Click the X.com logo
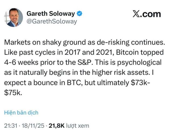The height and width of the screenshot is (135, 170). [x=147, y=14]
